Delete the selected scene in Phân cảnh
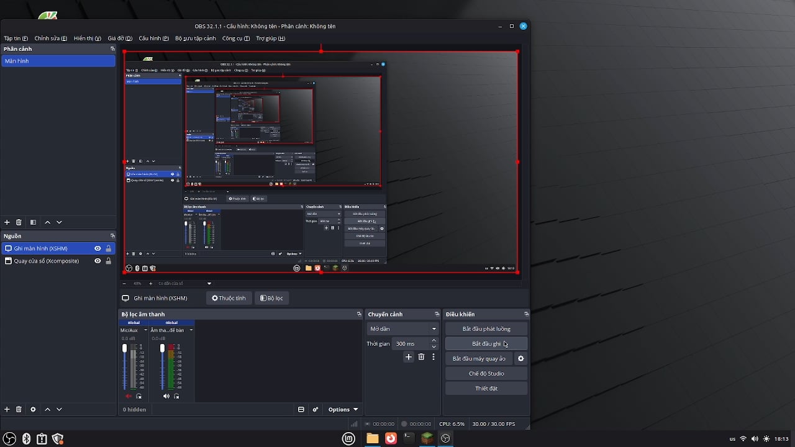This screenshot has width=795, height=447. (x=19, y=222)
